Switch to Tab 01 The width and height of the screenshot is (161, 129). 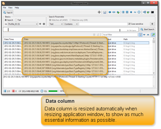coord(8,13)
